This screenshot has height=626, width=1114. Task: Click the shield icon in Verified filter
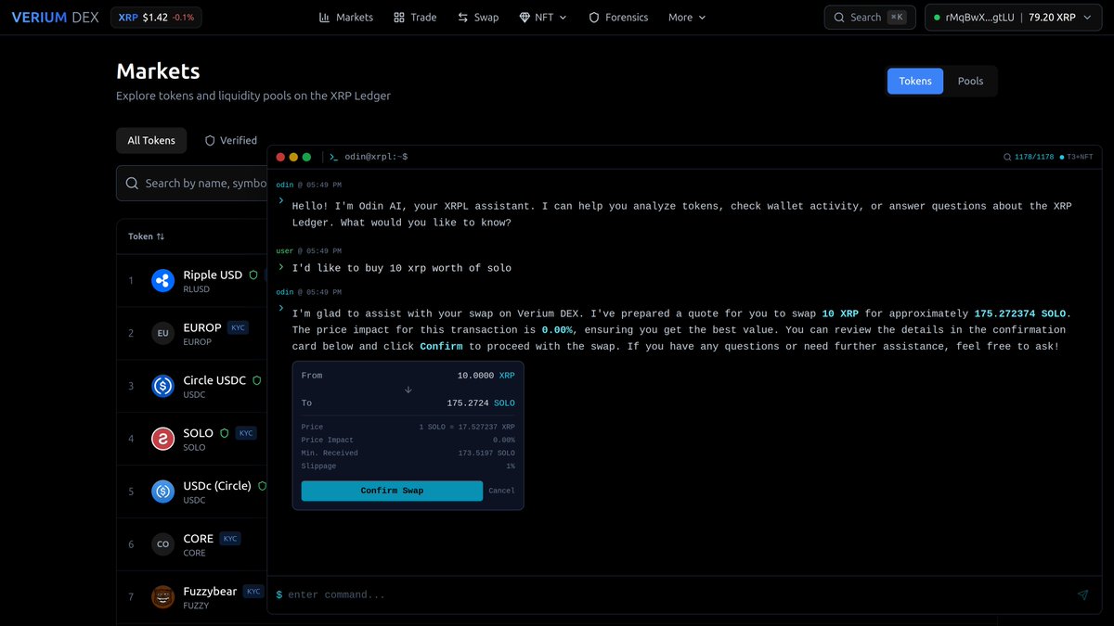210,141
